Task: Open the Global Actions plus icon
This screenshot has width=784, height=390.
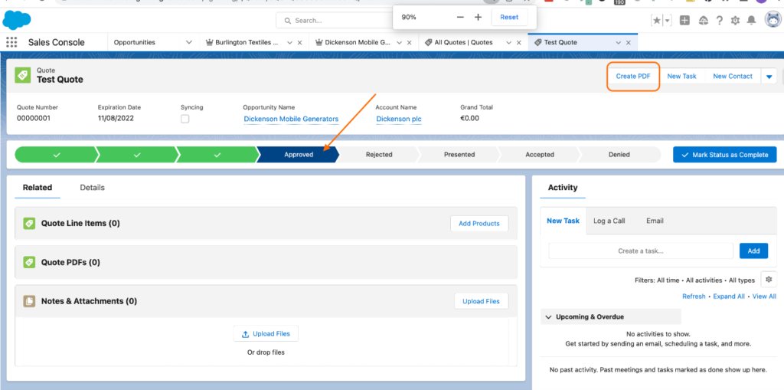Action: point(685,21)
